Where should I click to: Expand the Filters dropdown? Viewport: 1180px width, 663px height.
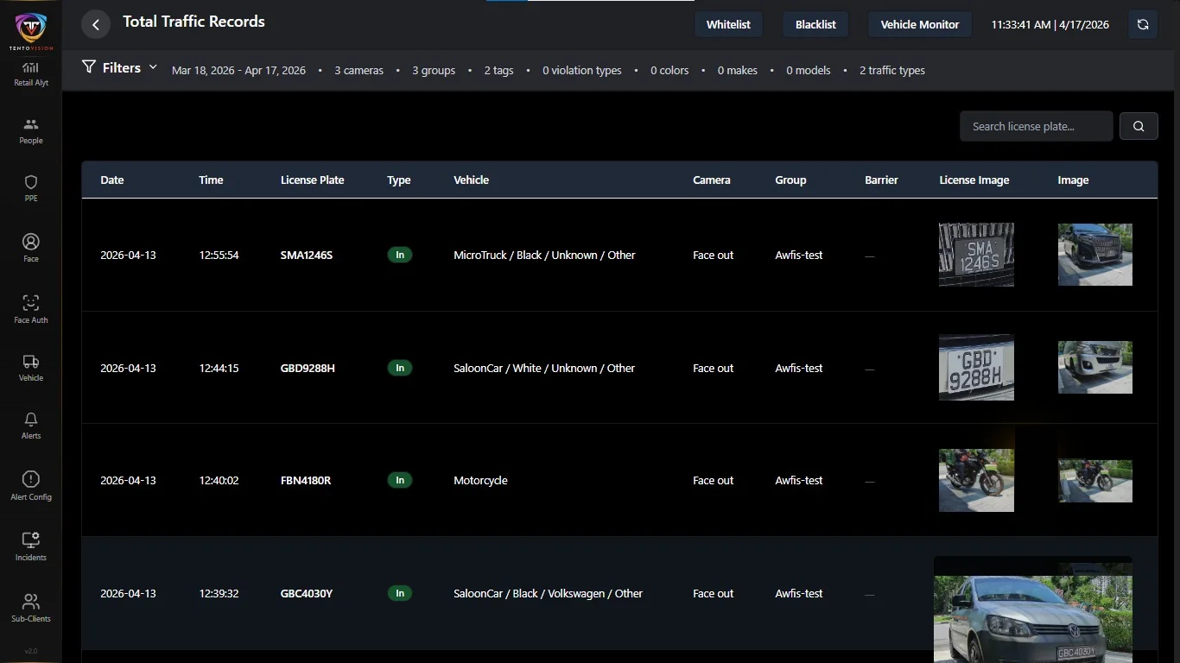tap(119, 67)
